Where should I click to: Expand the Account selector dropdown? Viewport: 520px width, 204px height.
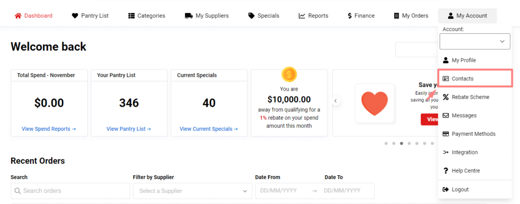coord(475,42)
